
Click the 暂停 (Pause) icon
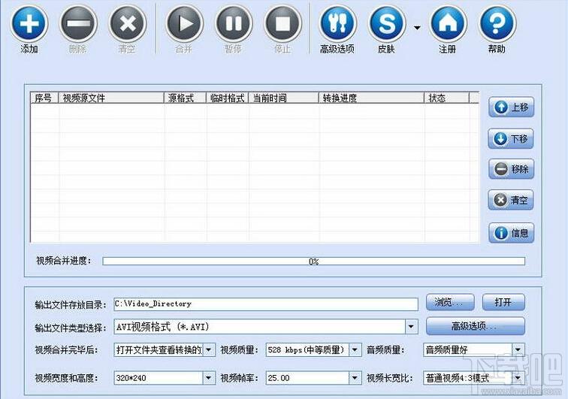coord(234,23)
